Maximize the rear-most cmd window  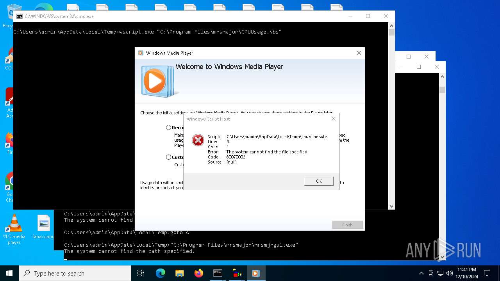tap(409, 57)
